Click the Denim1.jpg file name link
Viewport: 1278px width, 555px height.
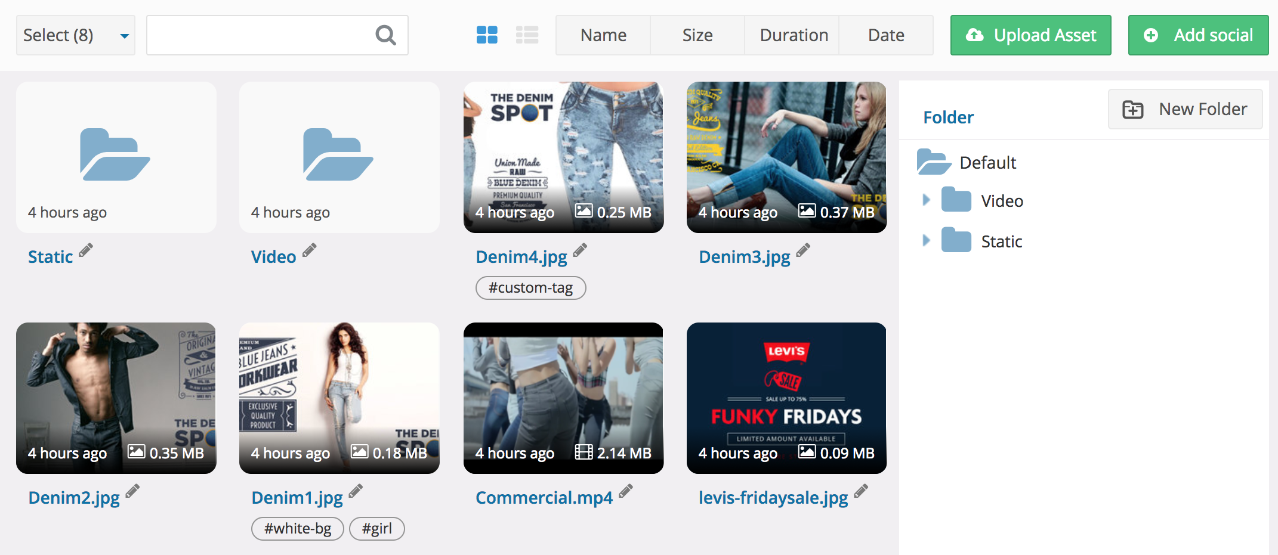(297, 498)
